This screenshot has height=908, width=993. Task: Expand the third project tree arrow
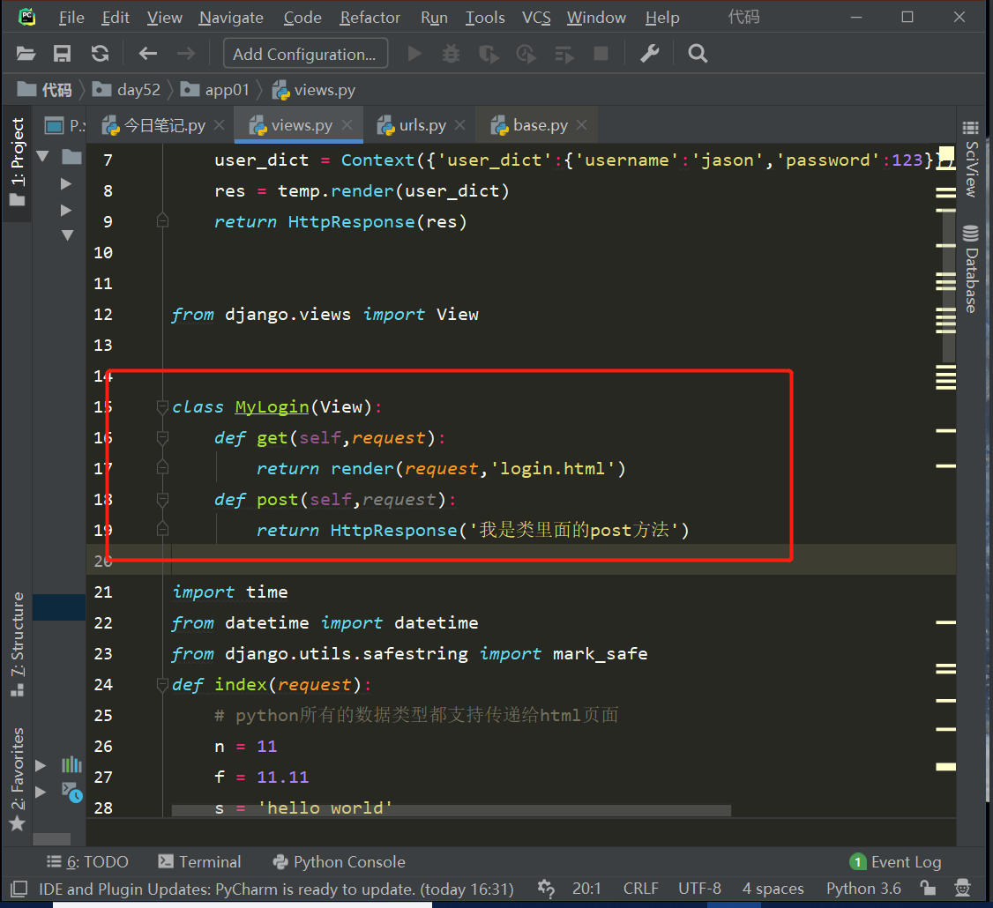tap(66, 210)
